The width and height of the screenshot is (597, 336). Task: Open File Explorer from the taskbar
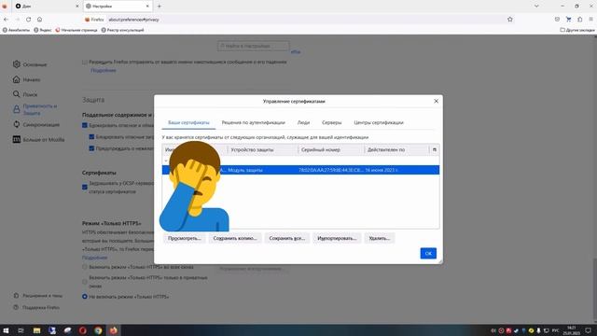click(36, 330)
